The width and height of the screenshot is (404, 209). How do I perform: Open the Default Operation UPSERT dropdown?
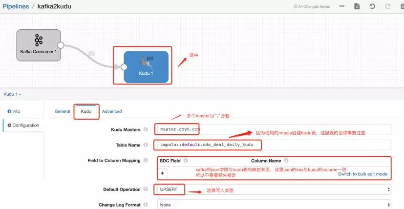[274, 189]
